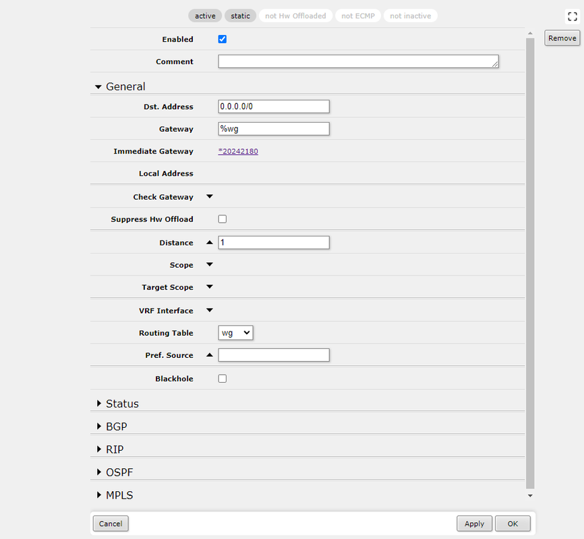
Task: Expand the OSPF section
Action: (x=99, y=472)
